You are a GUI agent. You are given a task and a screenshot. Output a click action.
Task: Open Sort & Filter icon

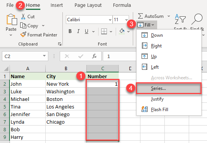coord(180,19)
